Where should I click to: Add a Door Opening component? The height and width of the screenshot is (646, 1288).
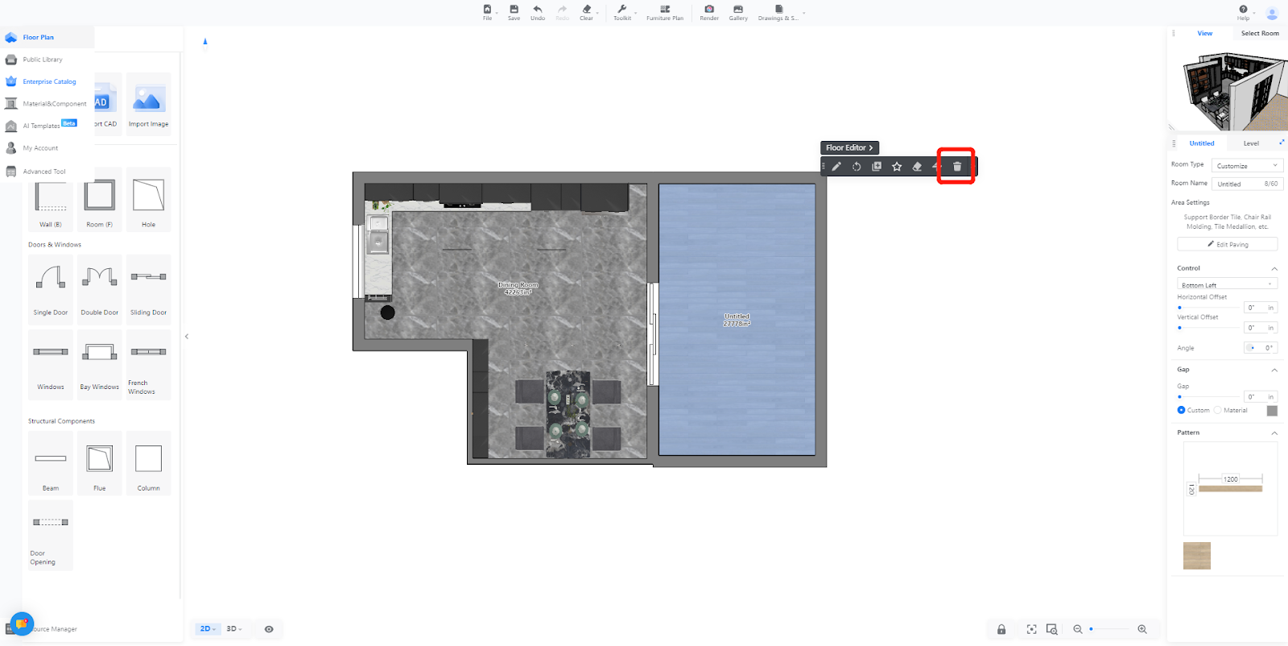[51, 536]
